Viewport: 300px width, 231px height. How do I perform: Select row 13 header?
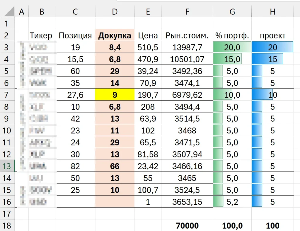7,166
